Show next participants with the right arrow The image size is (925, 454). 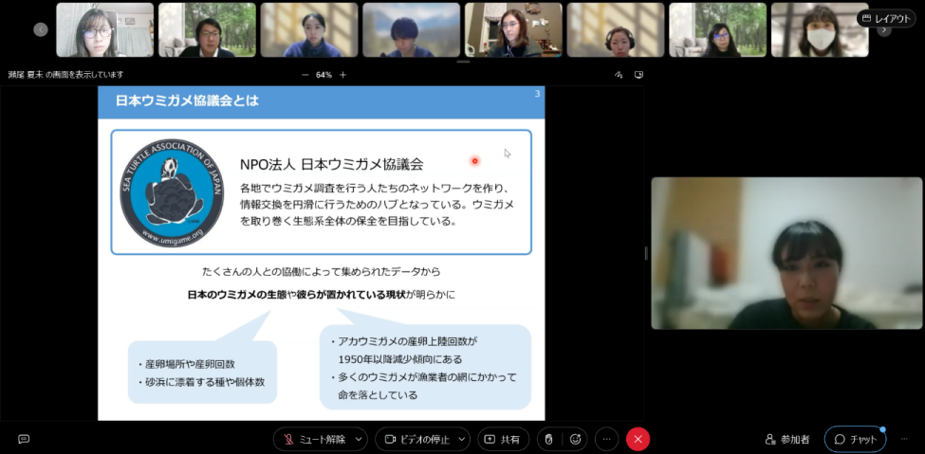pos(883,29)
